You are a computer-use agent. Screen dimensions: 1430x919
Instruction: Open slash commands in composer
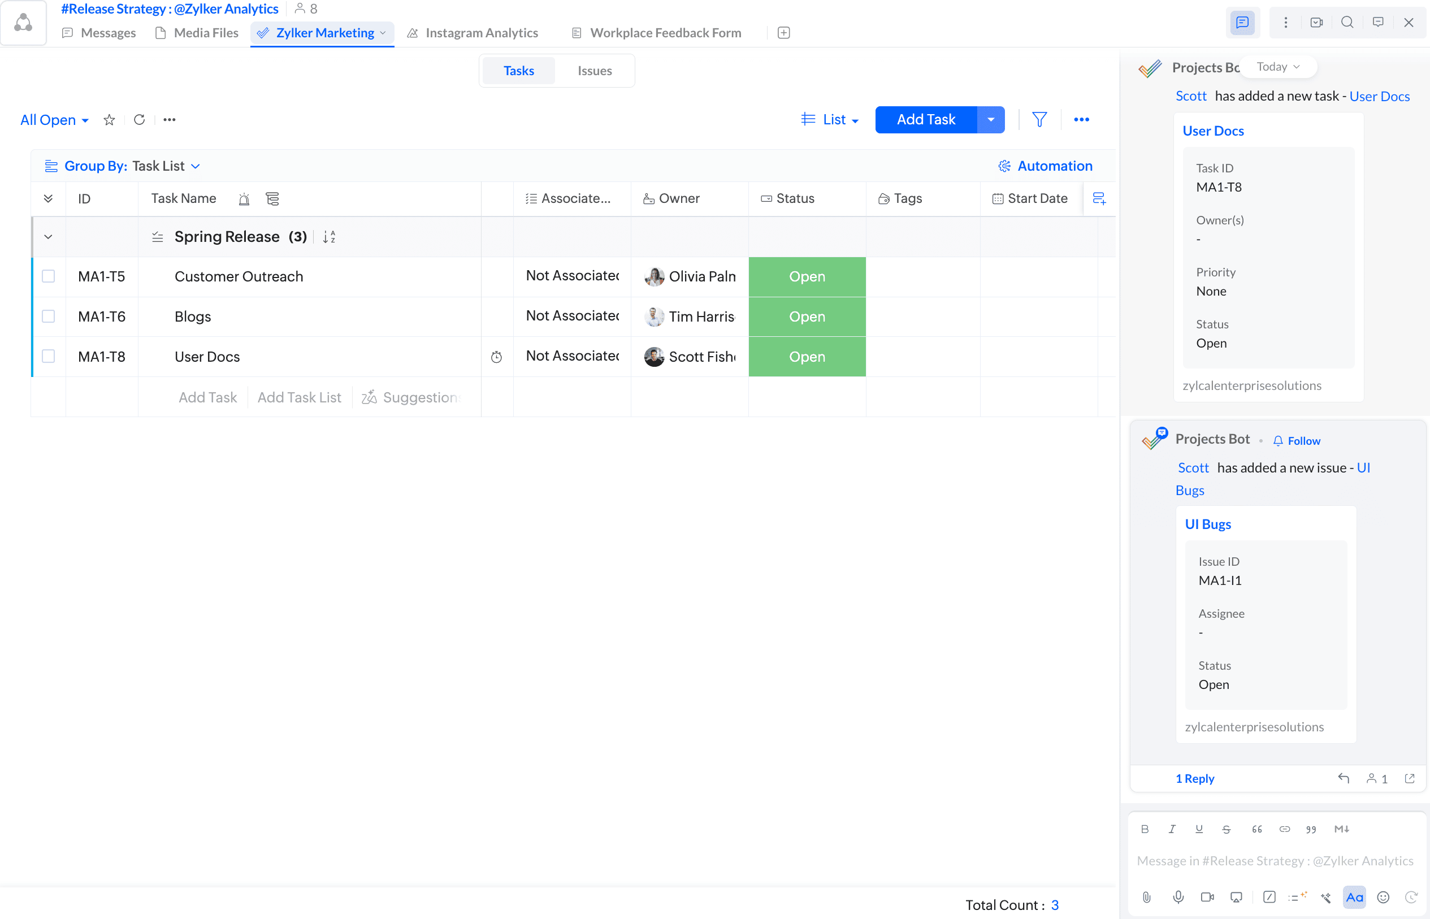pyautogui.click(x=1269, y=897)
